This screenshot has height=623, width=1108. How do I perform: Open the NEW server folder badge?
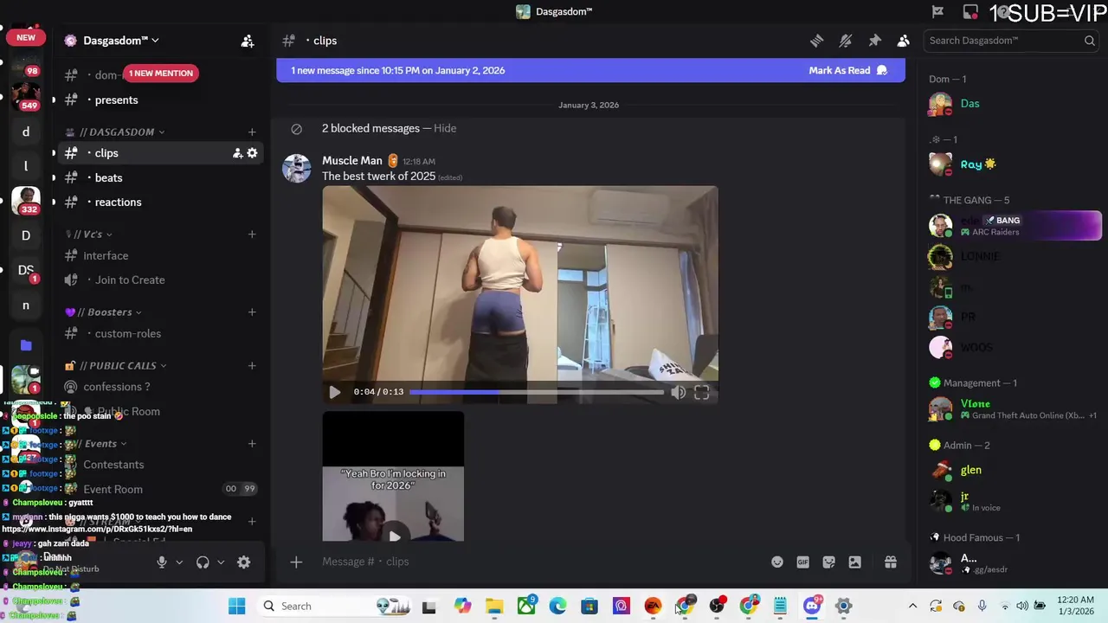(26, 37)
